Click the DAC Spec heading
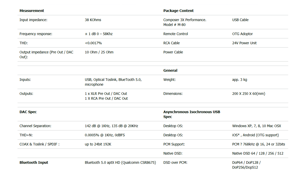The width and height of the screenshot is (305, 178). 28,112
